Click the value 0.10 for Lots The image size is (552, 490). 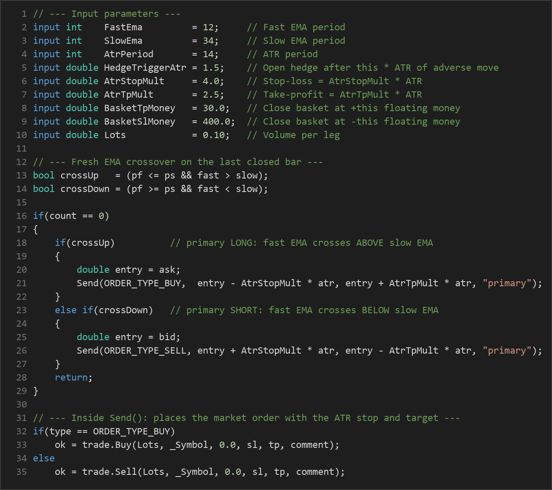[214, 135]
